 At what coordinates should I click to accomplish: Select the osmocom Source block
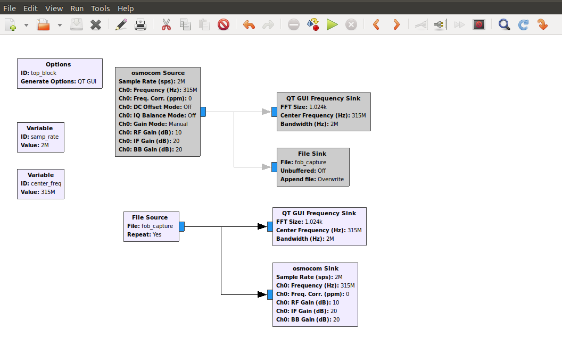click(x=158, y=112)
